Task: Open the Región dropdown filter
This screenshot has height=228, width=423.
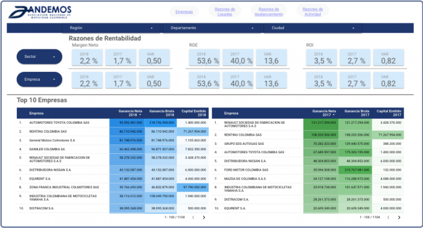Action: point(111,28)
